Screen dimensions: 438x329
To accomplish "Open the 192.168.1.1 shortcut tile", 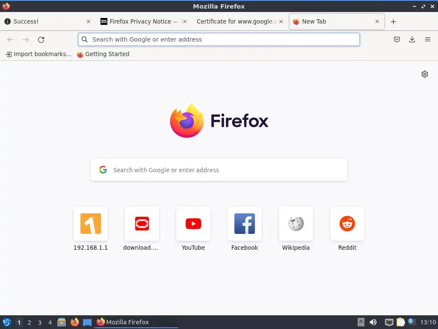I will coord(91,229).
